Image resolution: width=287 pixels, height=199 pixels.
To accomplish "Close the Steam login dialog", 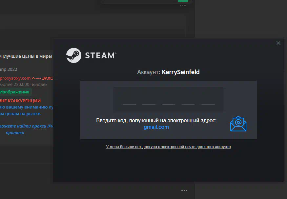I will click(278, 43).
